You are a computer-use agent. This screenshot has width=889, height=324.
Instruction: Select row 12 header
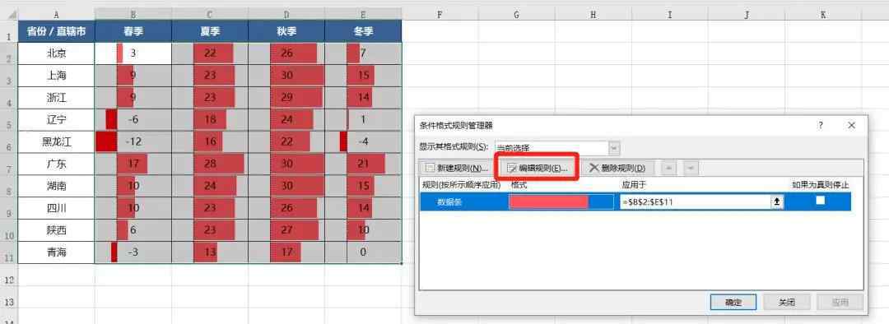coord(8,280)
